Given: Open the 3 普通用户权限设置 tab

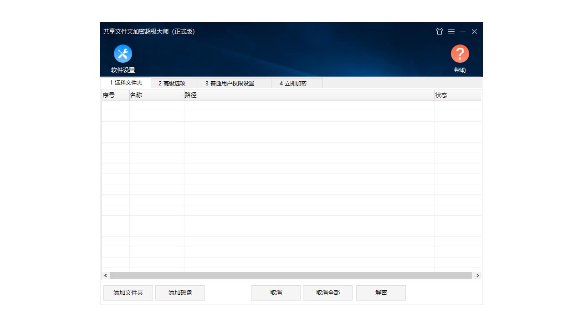Looking at the screenshot, I should point(234,83).
